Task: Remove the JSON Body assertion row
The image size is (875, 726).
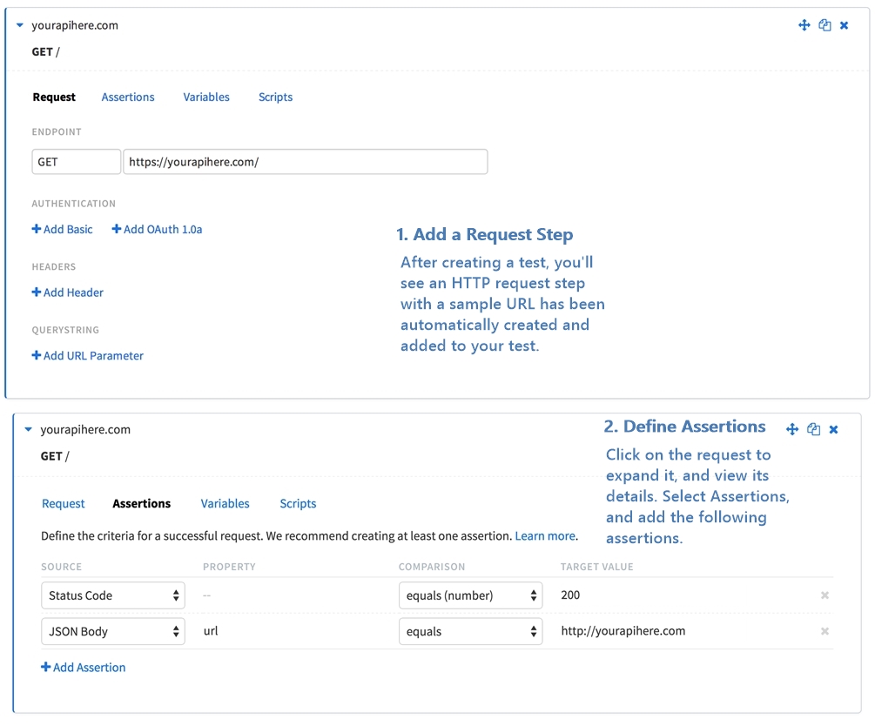Action: click(x=825, y=631)
